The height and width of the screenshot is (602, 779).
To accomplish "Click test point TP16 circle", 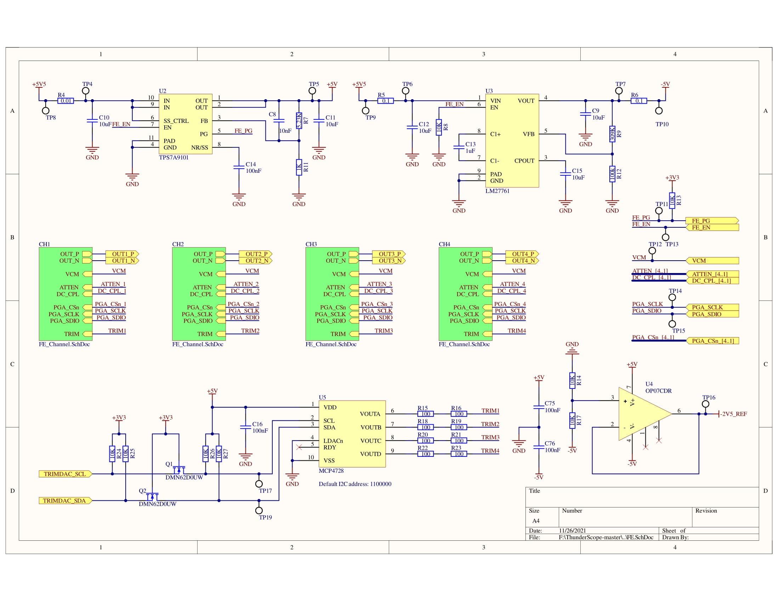I will pyautogui.click(x=705, y=404).
